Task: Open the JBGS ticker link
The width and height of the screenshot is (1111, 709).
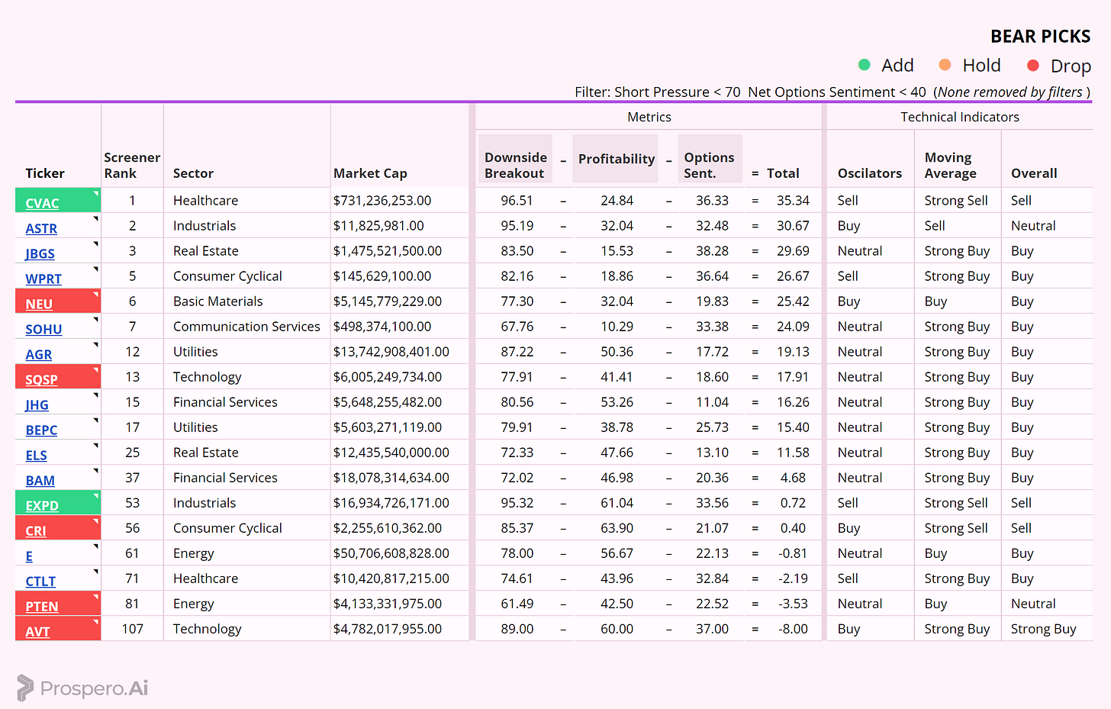Action: (40, 253)
